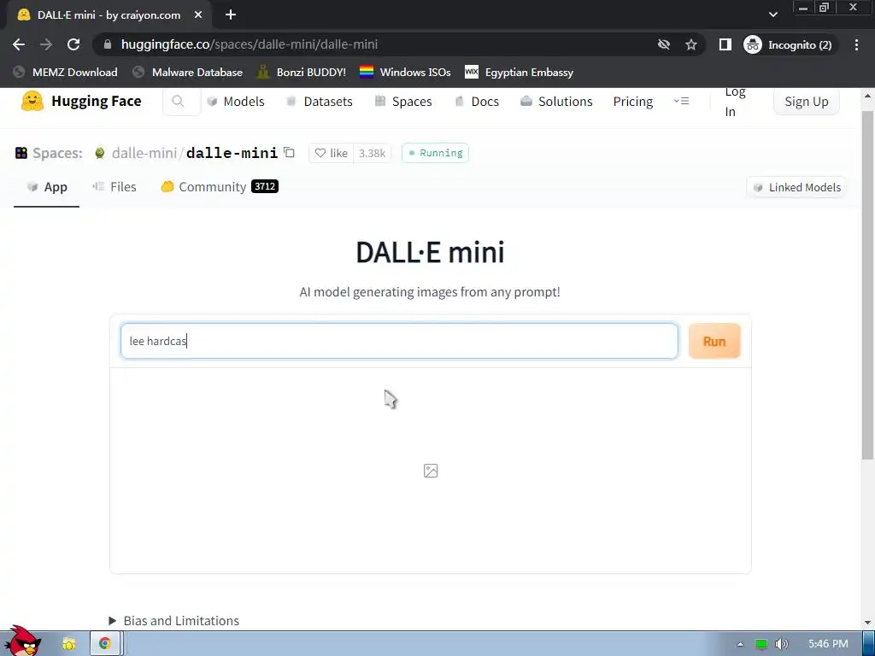Click Angry Birds start button
Screen dimensions: 875x656
22,641
